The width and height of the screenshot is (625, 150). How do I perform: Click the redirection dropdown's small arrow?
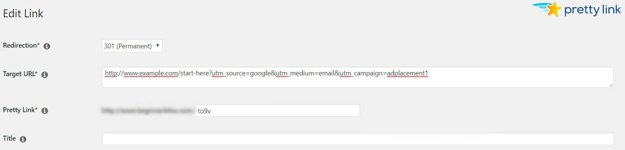pyautogui.click(x=158, y=45)
